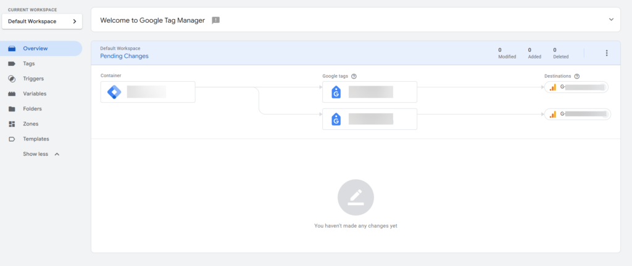Click the Container label

pos(111,75)
